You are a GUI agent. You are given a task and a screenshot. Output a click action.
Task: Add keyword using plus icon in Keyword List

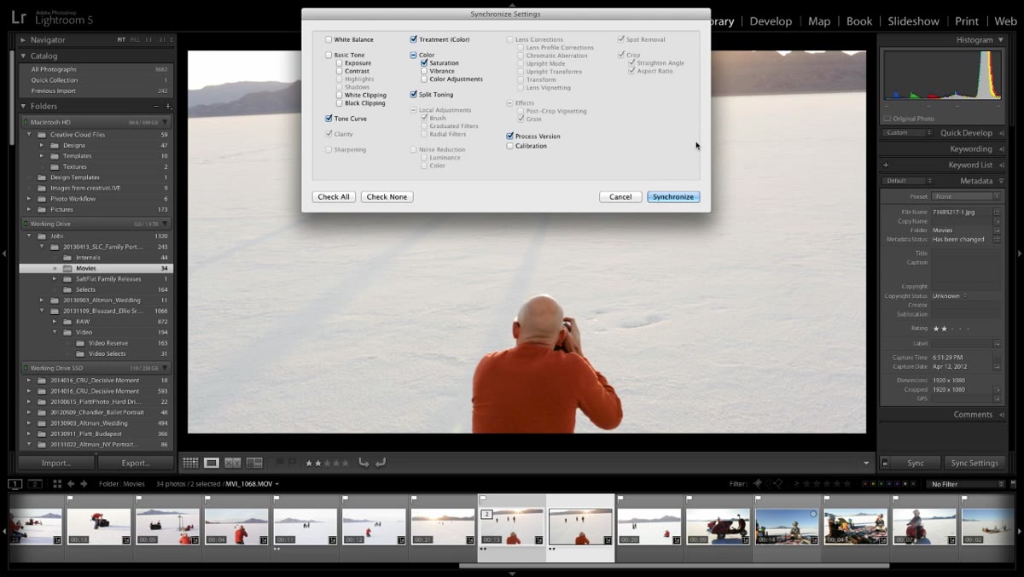(886, 165)
